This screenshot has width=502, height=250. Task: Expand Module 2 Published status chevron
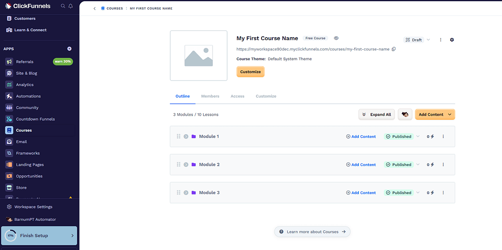418,164
